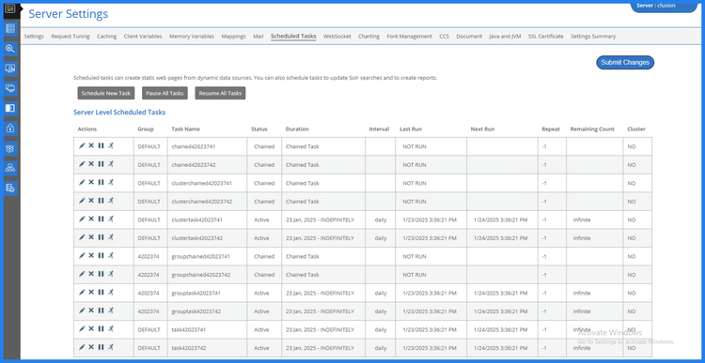The width and height of the screenshot is (705, 363).
Task: Open the Client Variables tab
Action: (143, 37)
